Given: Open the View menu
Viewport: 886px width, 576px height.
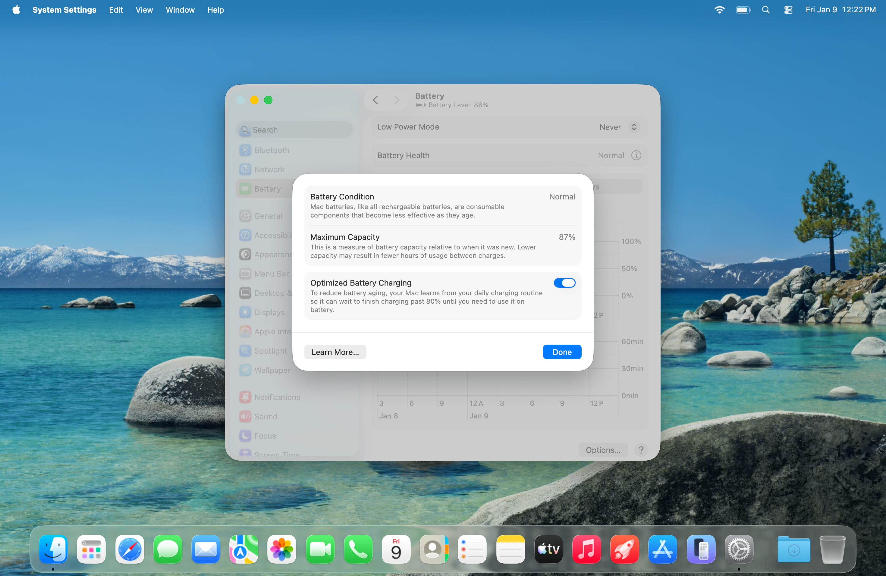Looking at the screenshot, I should point(144,10).
